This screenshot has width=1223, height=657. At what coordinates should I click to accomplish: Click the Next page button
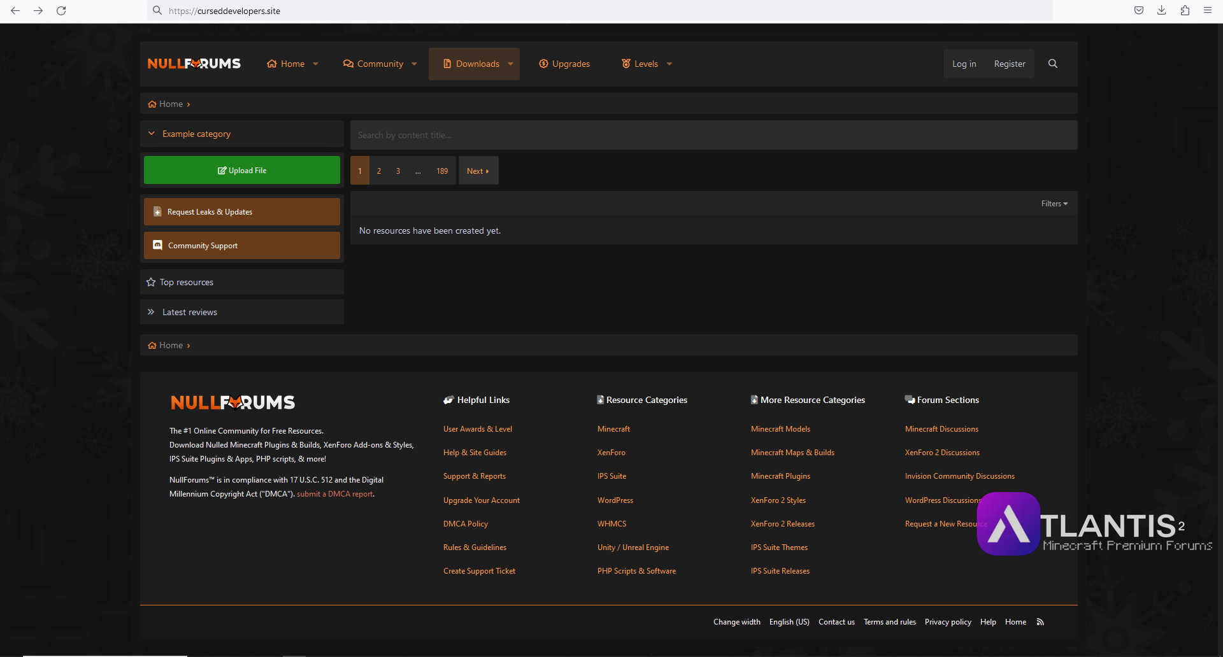pyautogui.click(x=478, y=171)
